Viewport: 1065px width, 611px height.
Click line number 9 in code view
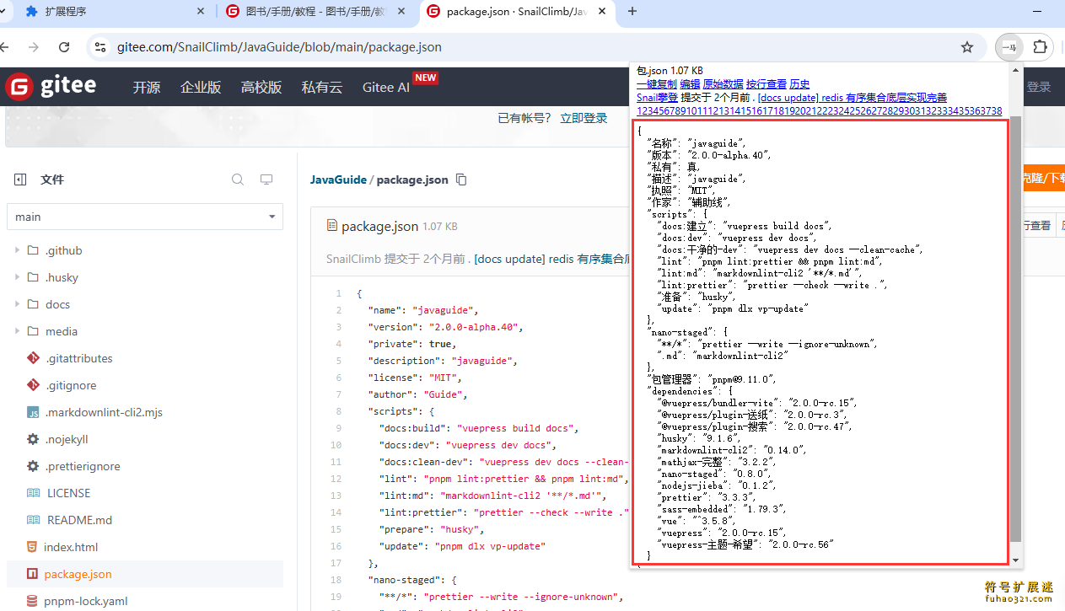click(338, 428)
